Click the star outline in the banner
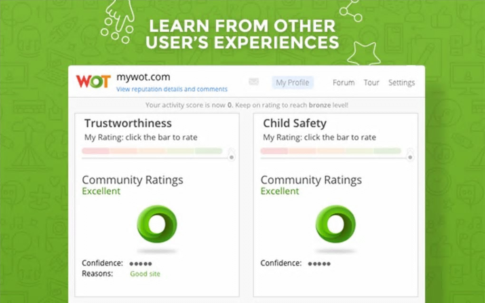This screenshot has height=303, width=485. click(364, 54)
